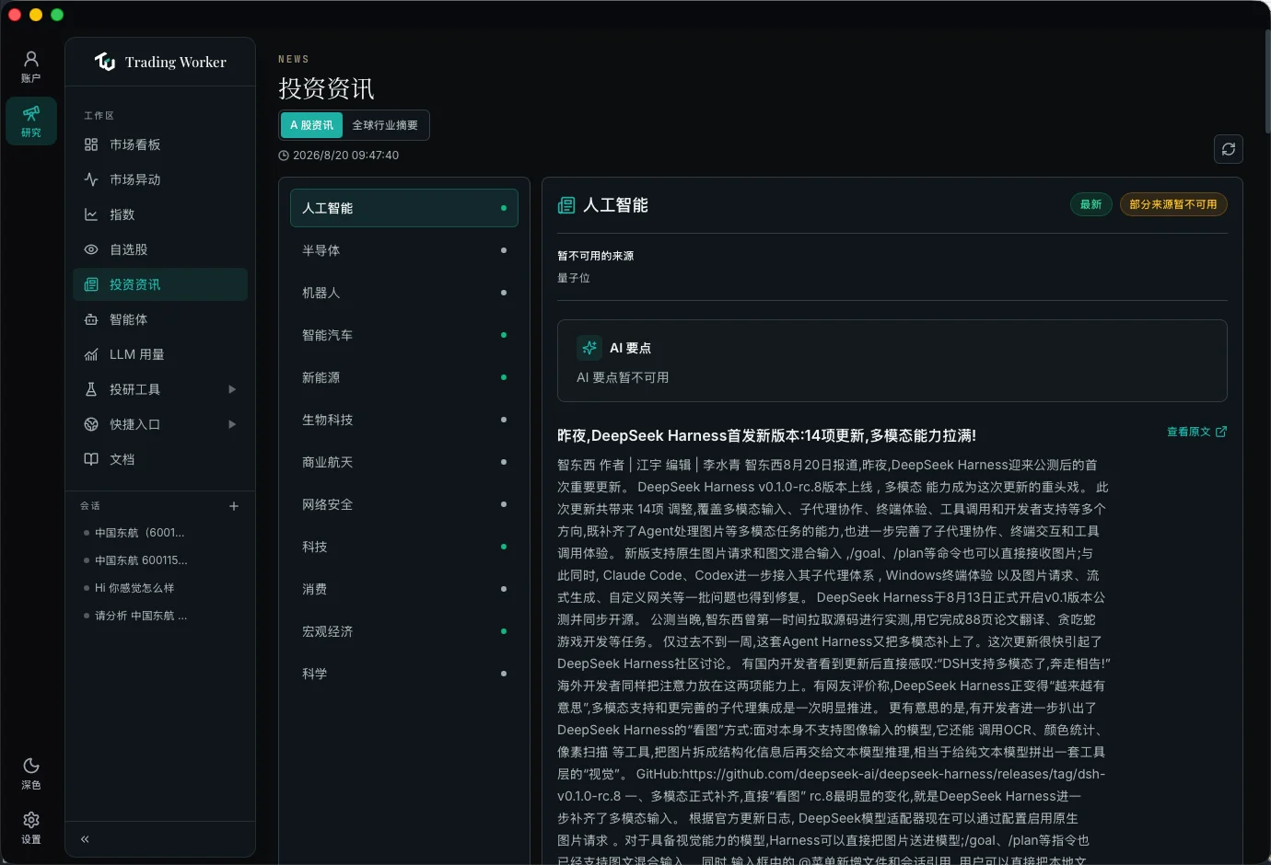Viewport: 1271px width, 865px height.
Task: Open LLM 用量 in the sidebar
Action: tap(160, 354)
